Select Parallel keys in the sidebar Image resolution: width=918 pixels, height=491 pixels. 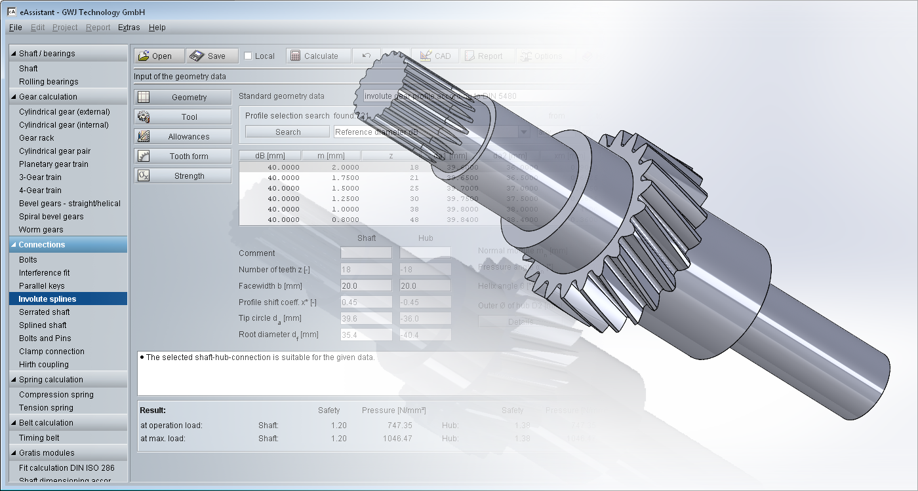pos(42,286)
